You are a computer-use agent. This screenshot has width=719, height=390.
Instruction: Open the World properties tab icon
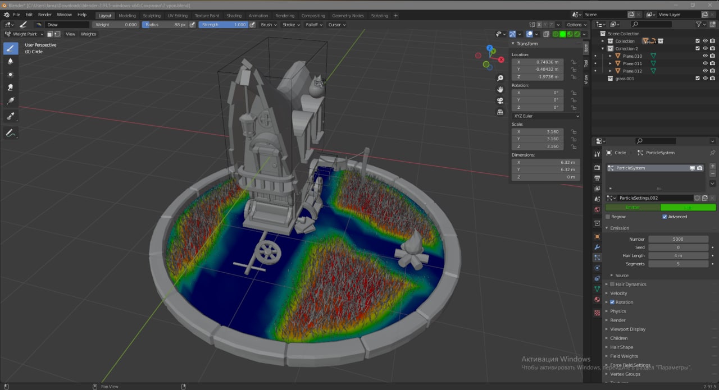(x=597, y=209)
